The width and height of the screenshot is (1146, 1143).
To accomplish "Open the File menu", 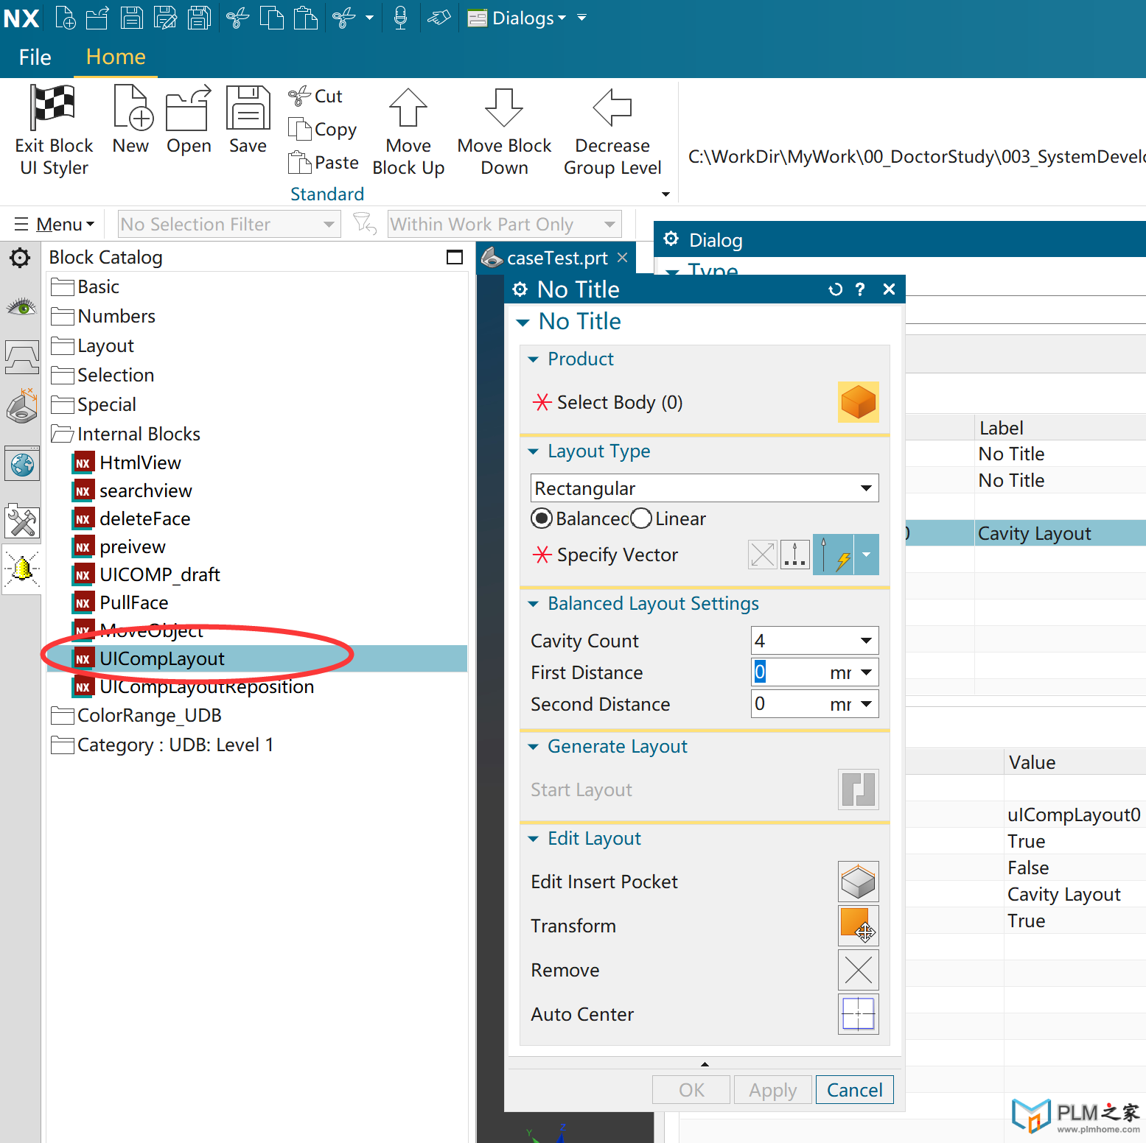I will point(35,57).
